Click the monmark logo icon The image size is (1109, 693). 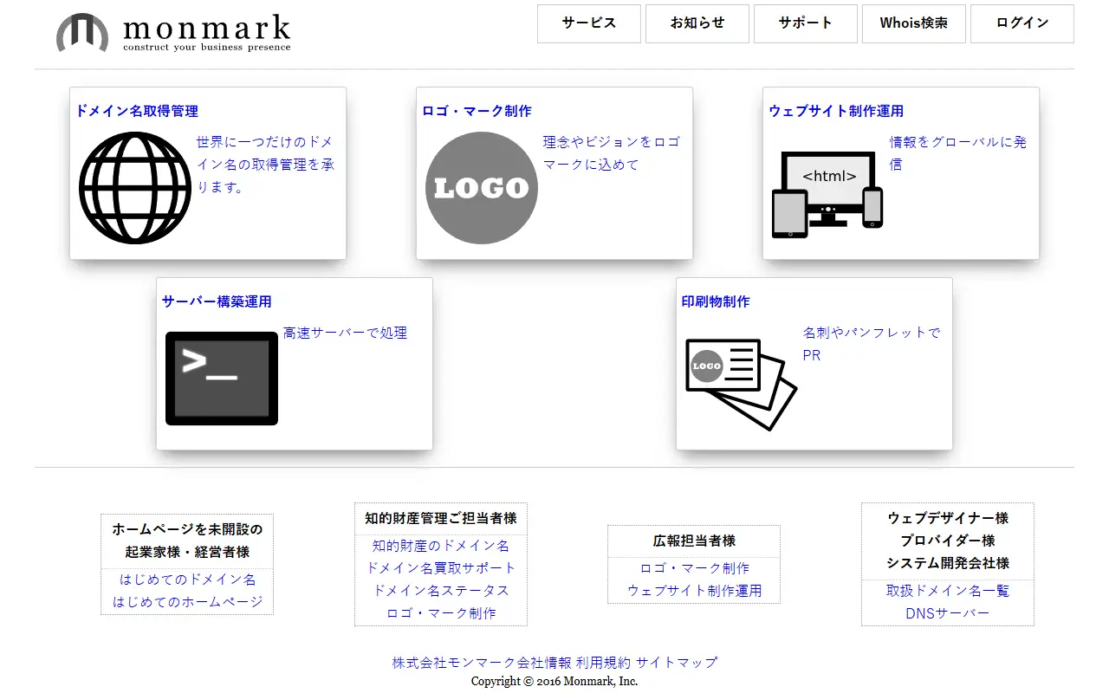82,33
